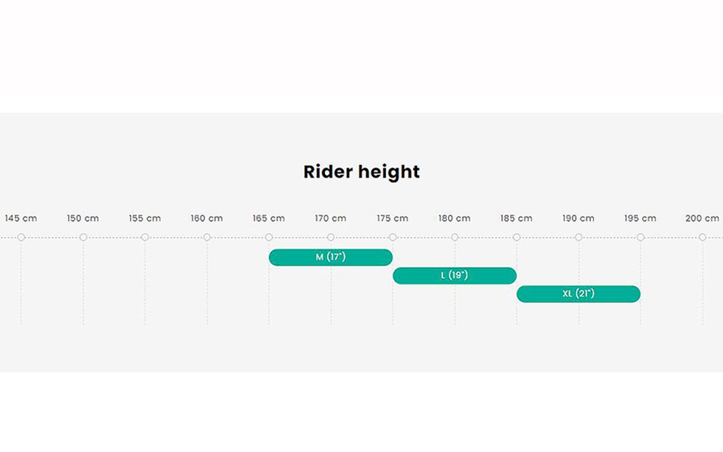This screenshot has width=723, height=452.
Task: Click the 165 cm text label
Action: [x=269, y=218]
